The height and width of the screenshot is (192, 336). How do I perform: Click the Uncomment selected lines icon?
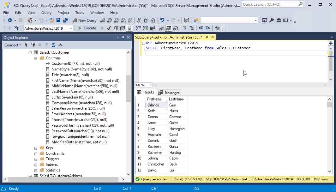(192, 28)
